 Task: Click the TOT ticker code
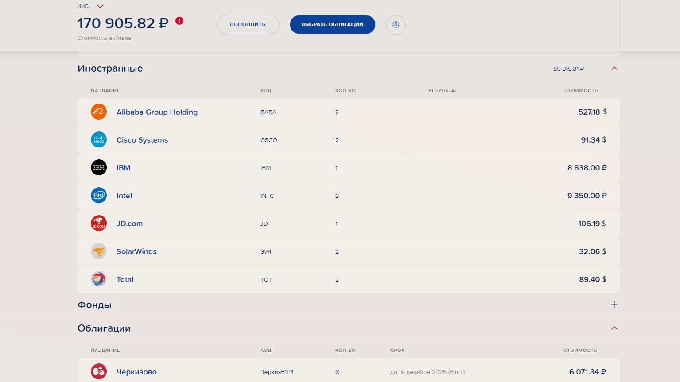pyautogui.click(x=266, y=280)
